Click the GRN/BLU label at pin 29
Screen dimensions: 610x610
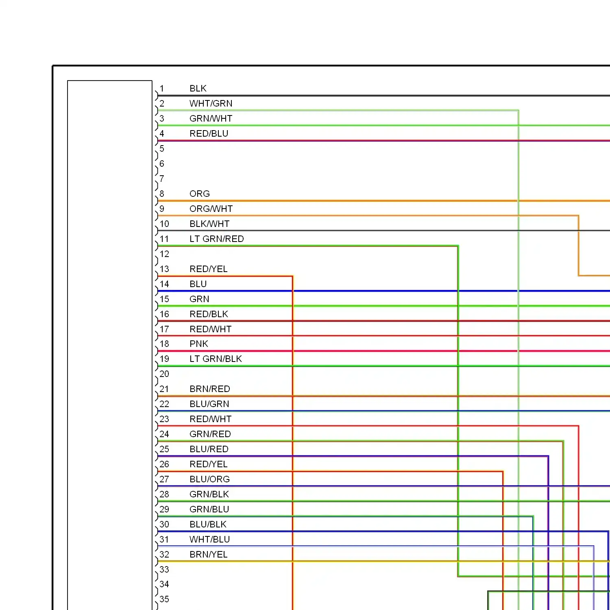[209, 509]
